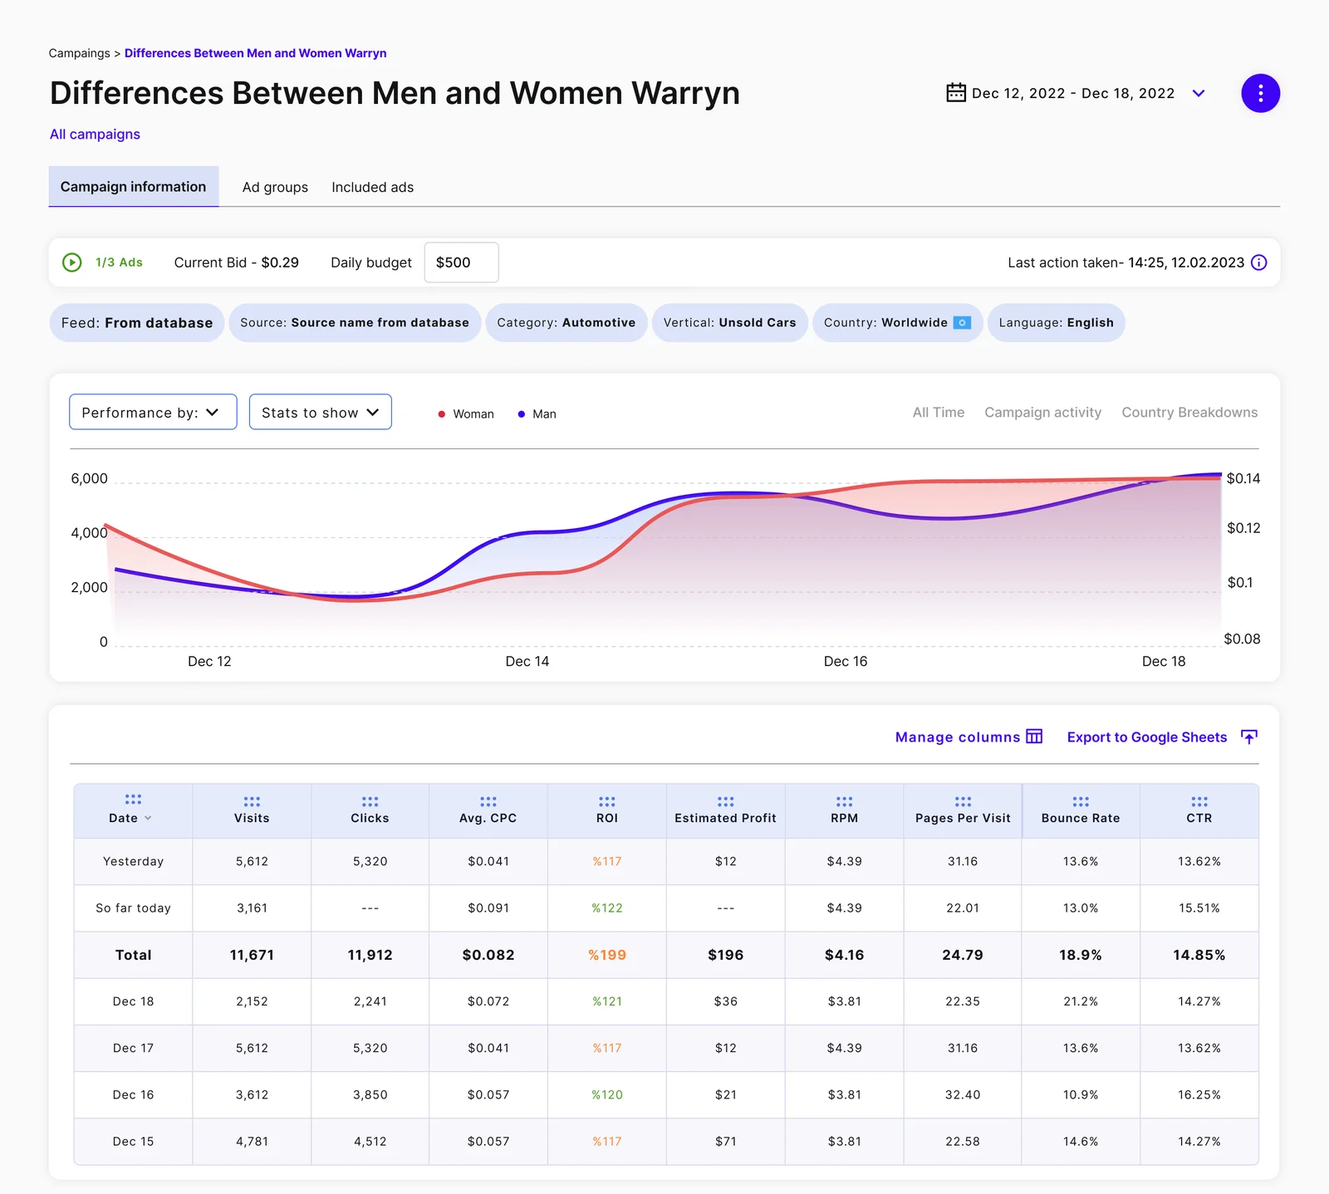Toggle the Man series in chart legend
1329x1194 pixels.
537,413
